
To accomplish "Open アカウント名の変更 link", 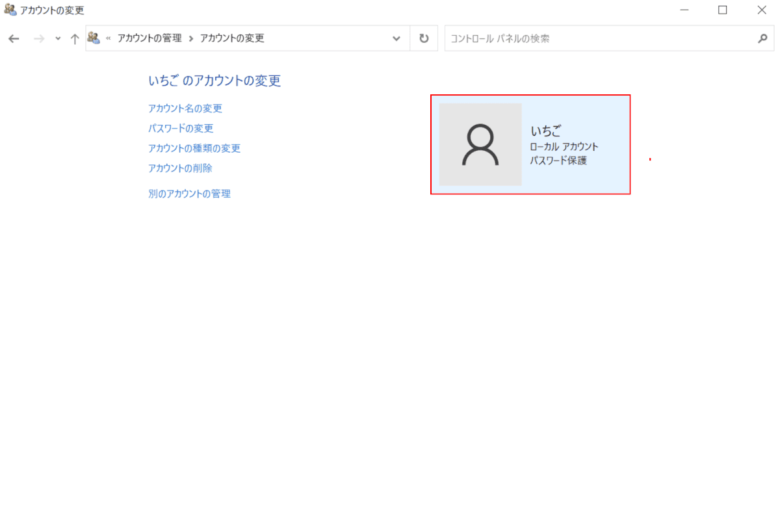I will (185, 109).
